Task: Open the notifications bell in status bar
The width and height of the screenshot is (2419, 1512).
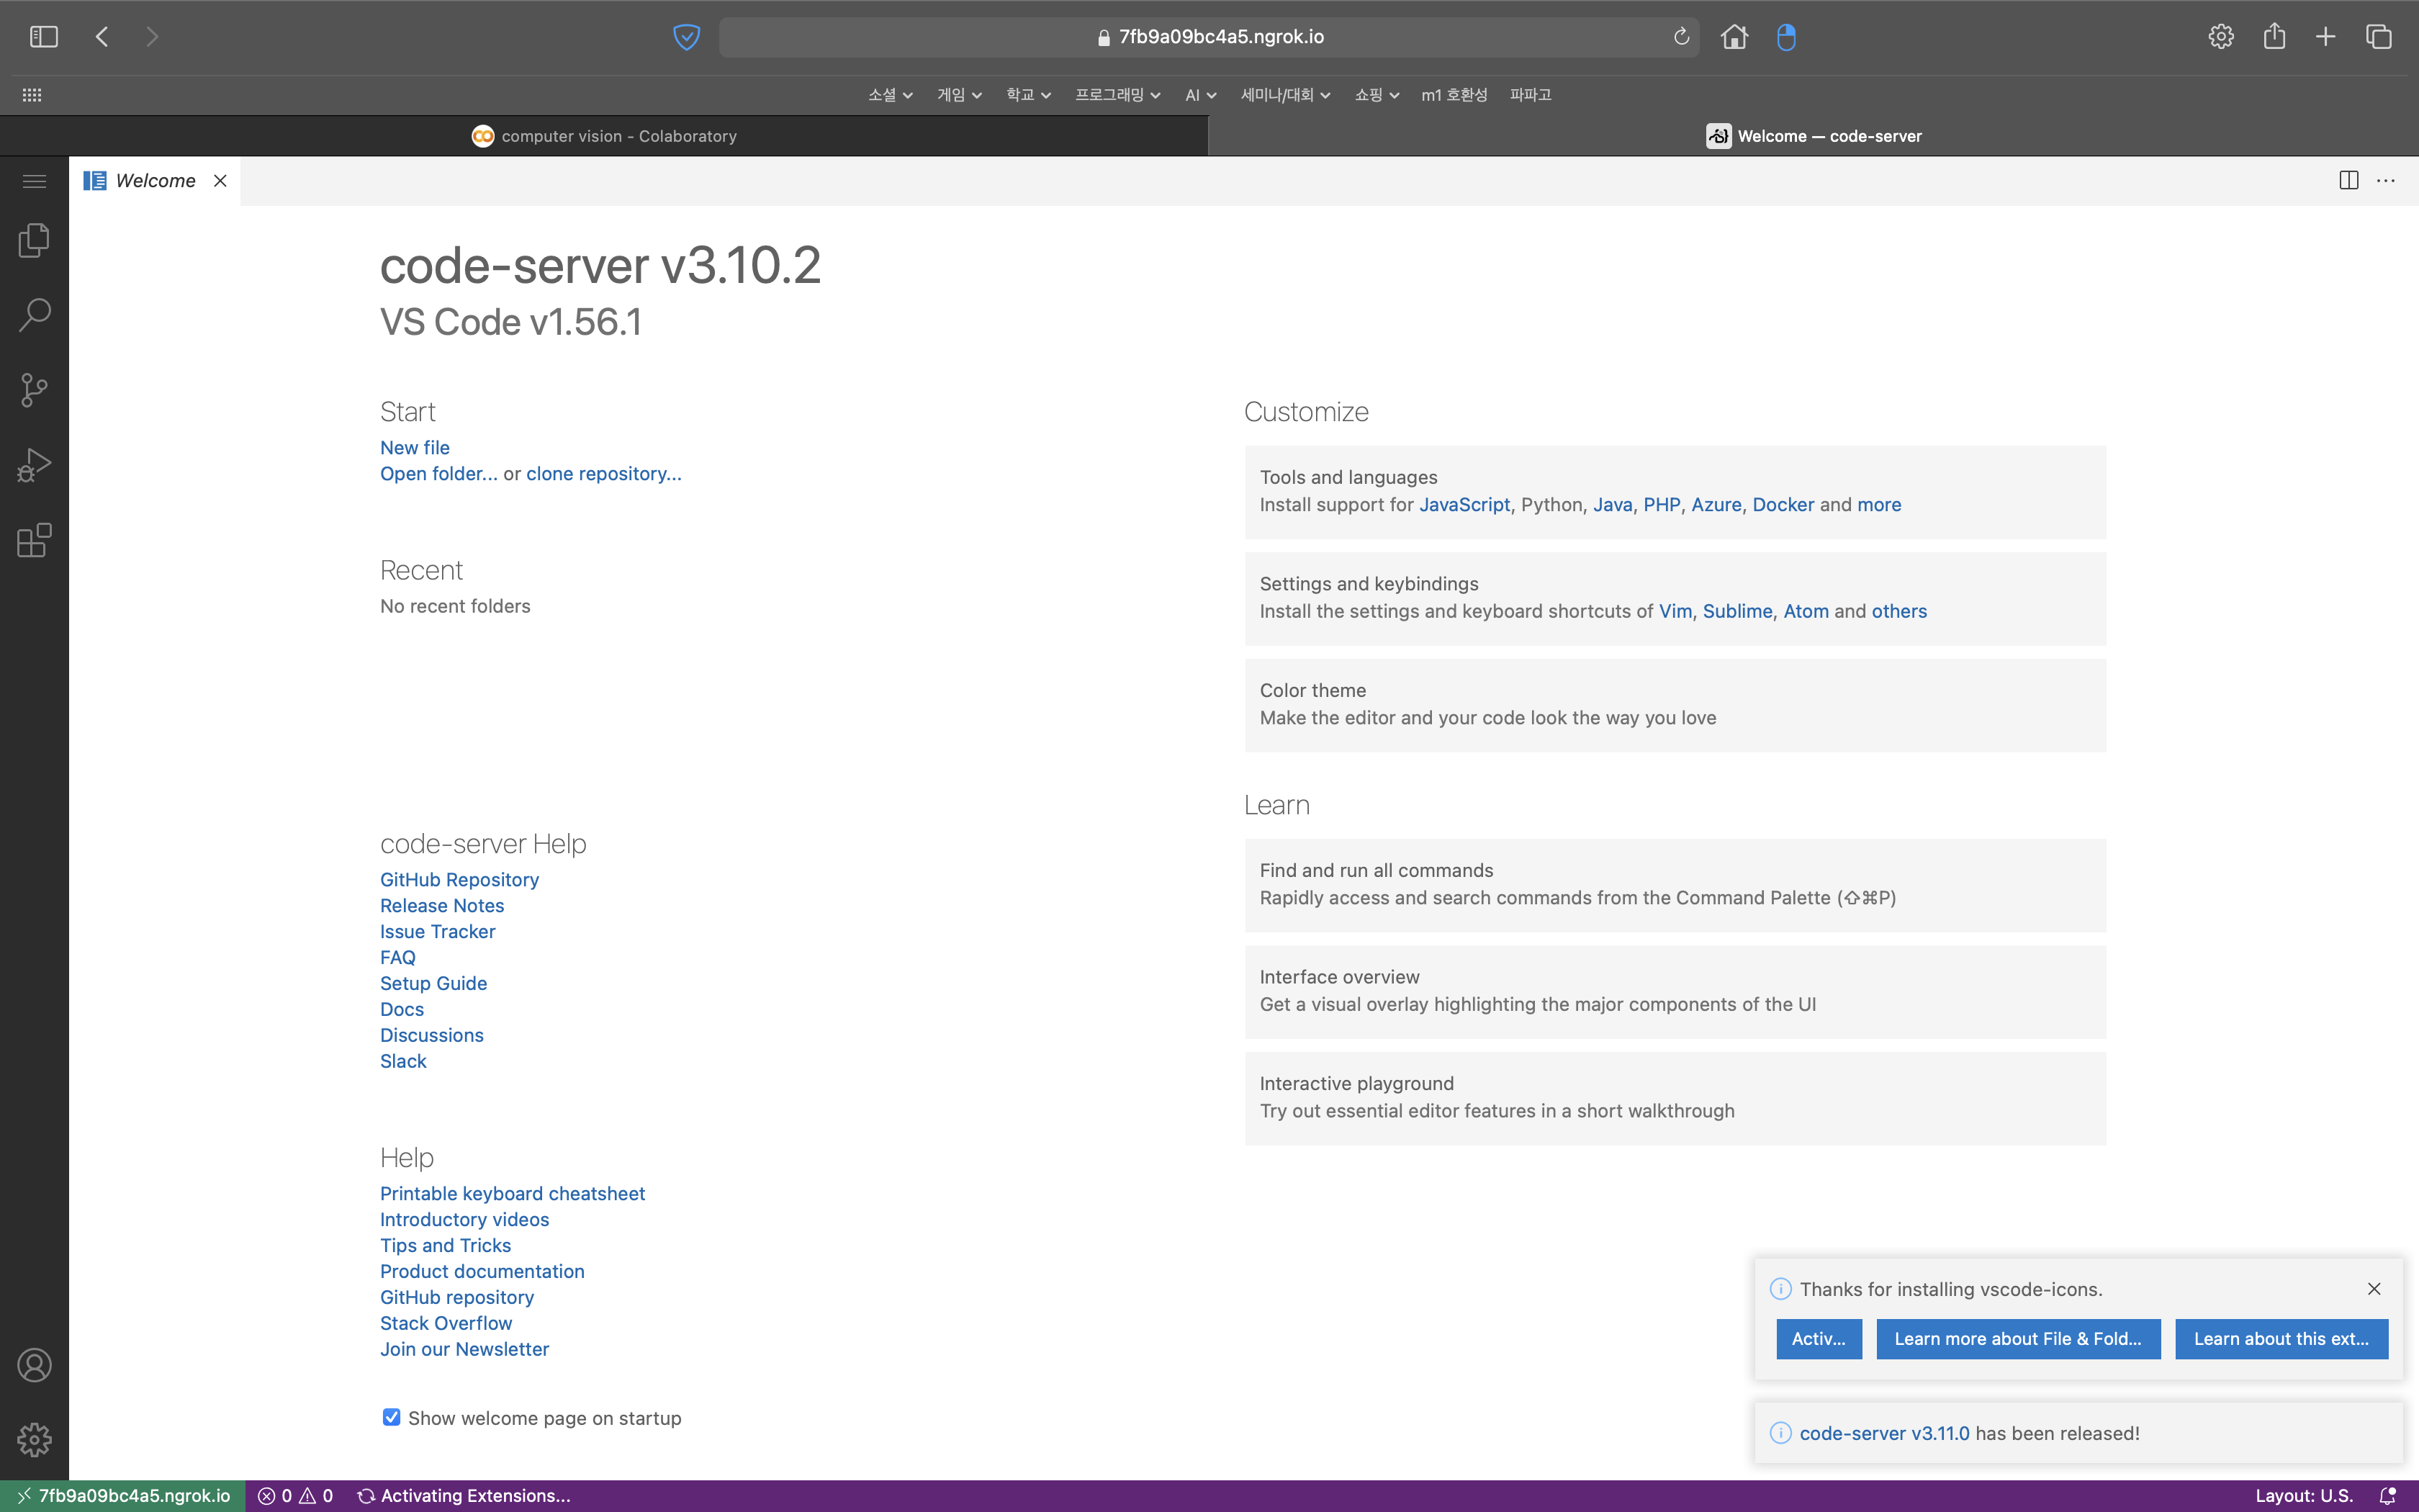Action: coord(2388,1496)
